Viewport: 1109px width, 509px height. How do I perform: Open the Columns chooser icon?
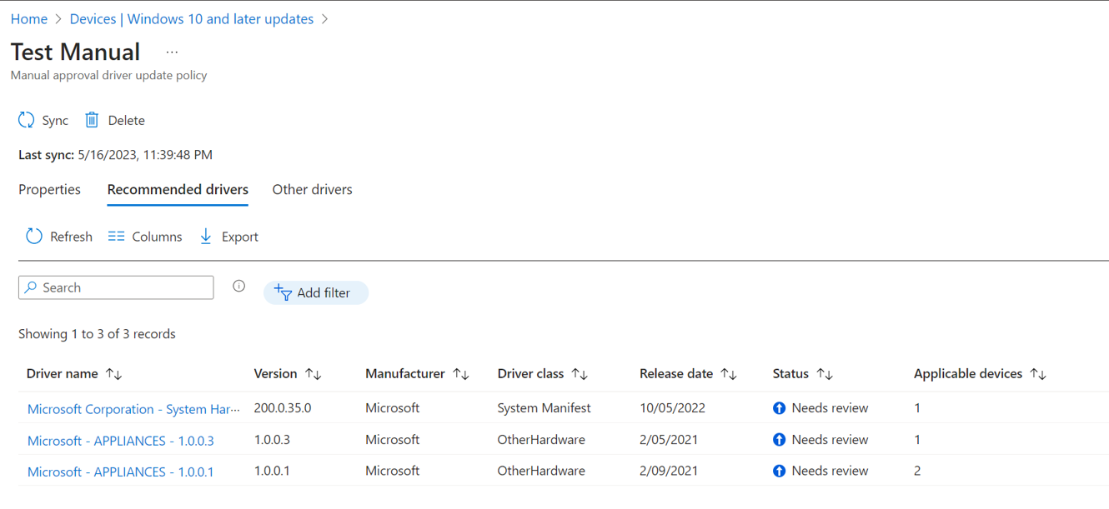pyautogui.click(x=116, y=237)
